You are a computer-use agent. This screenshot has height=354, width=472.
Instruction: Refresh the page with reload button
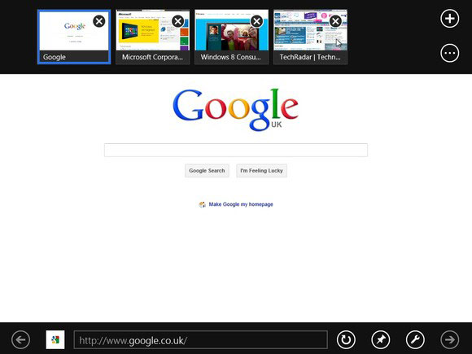(x=346, y=339)
